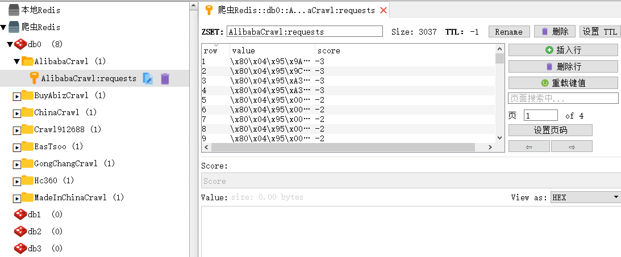Collapse the db0 database node
The width and height of the screenshot is (621, 257).
coord(10,44)
